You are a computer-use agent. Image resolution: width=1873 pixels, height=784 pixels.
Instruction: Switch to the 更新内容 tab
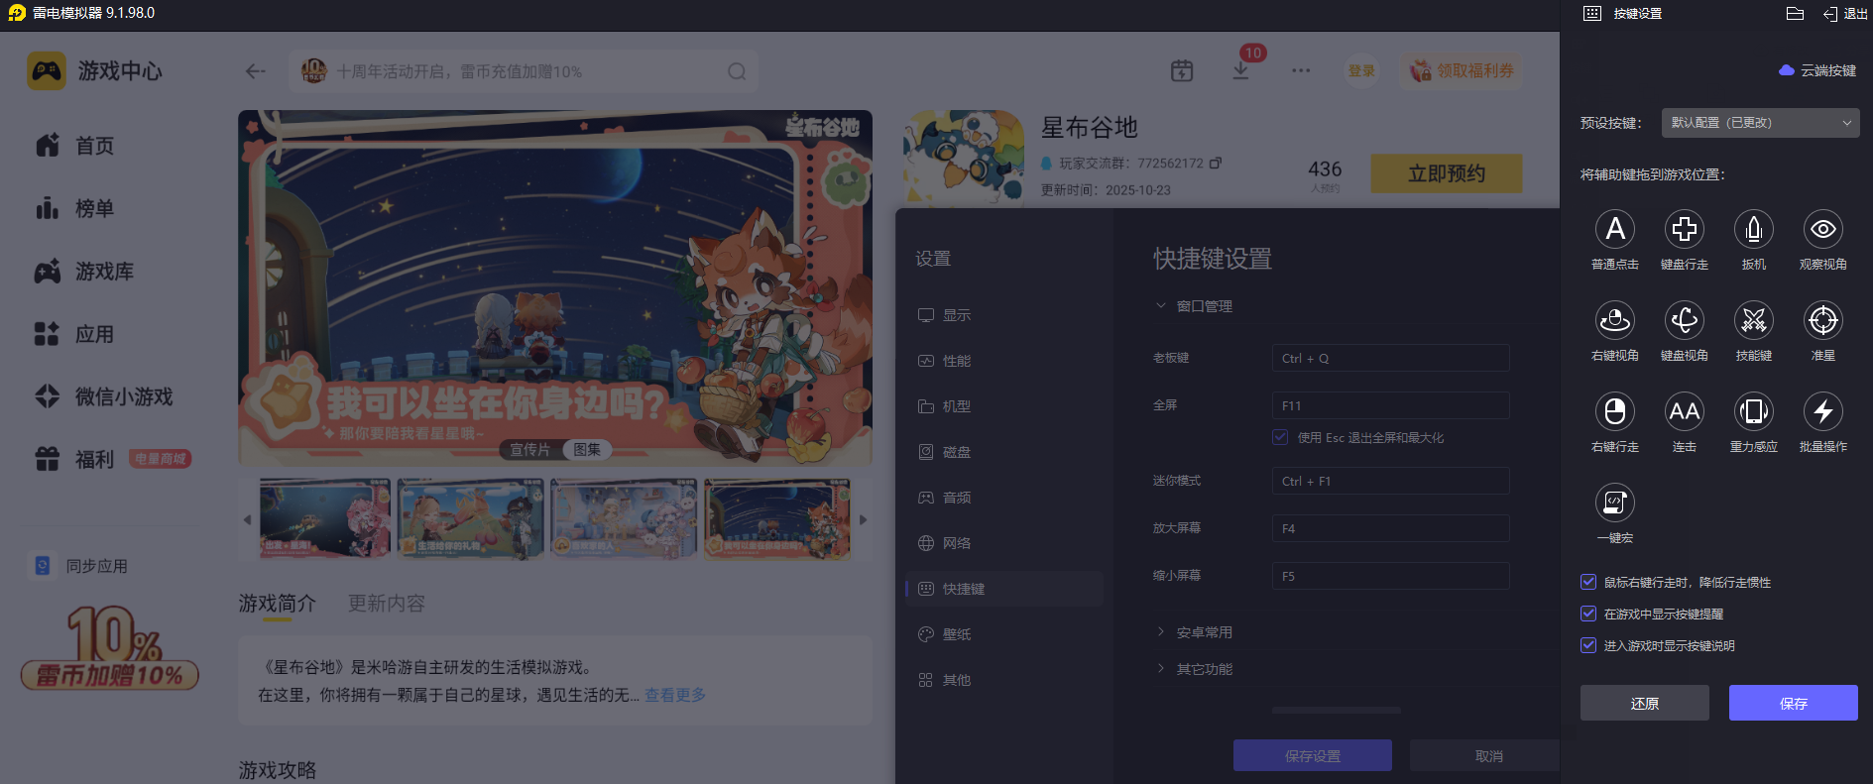(387, 604)
